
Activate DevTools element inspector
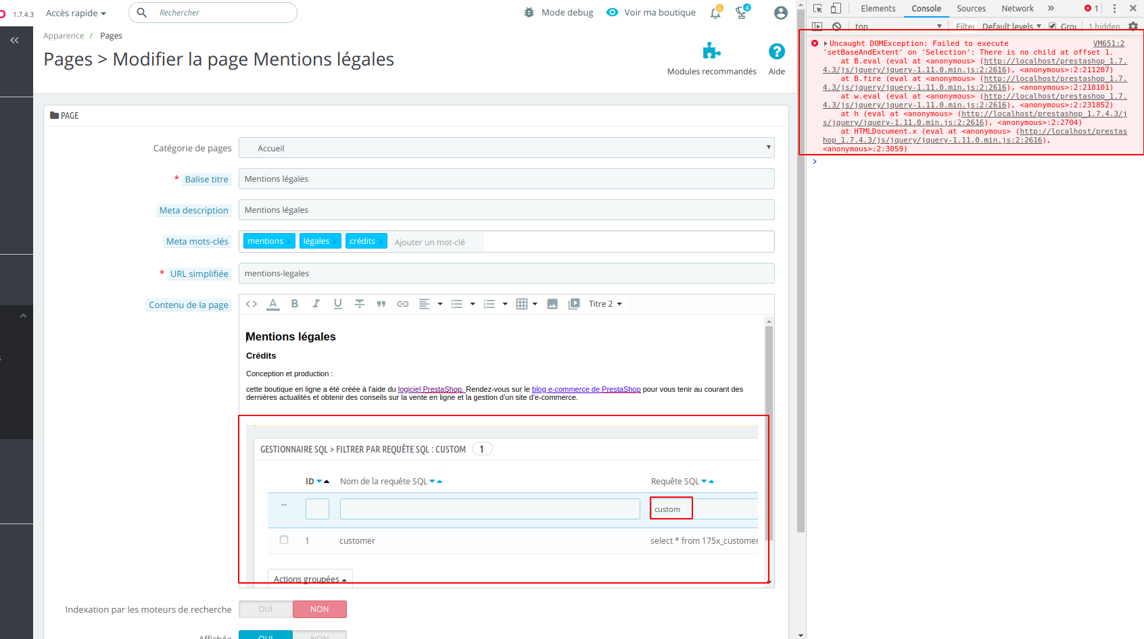(818, 8)
